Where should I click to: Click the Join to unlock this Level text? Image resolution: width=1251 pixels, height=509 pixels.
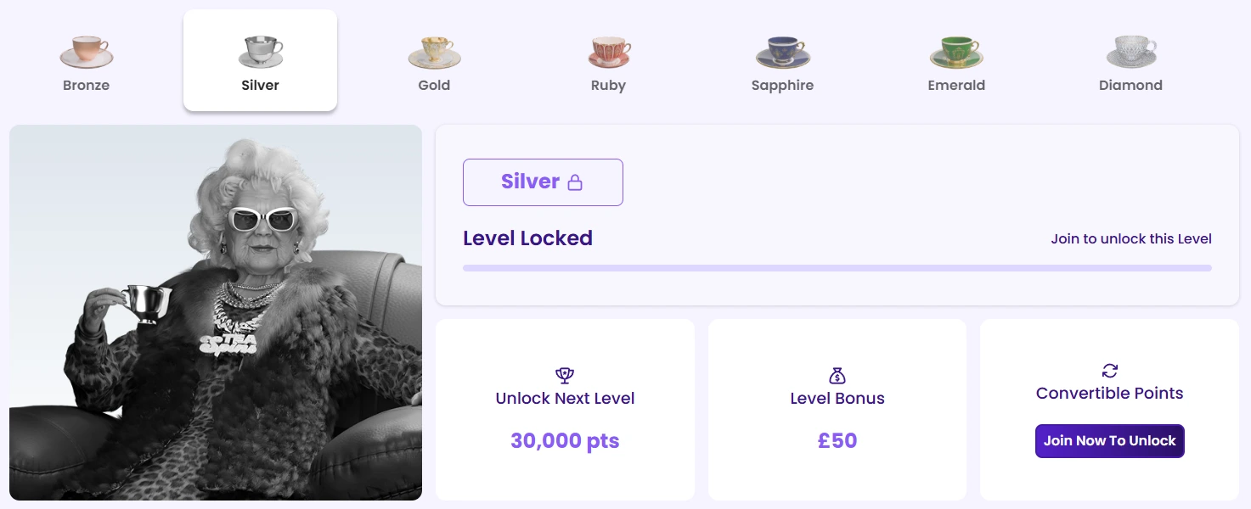tap(1131, 238)
